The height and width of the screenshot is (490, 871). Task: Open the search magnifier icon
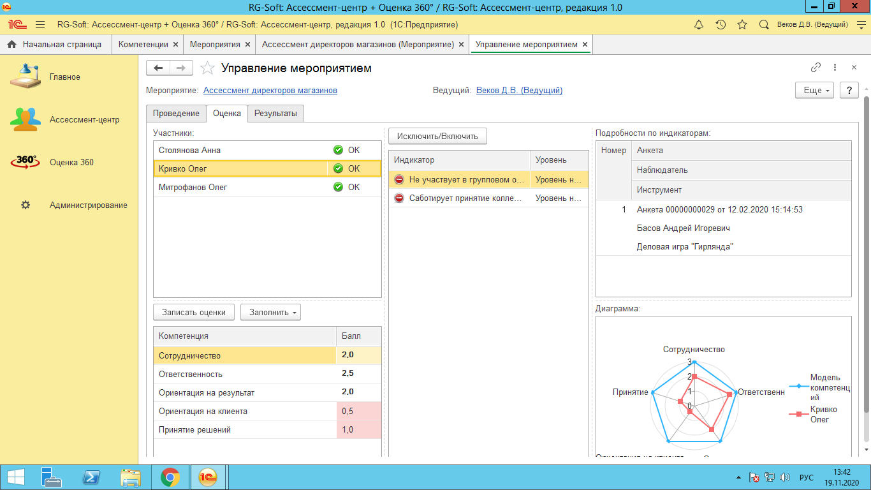point(764,25)
